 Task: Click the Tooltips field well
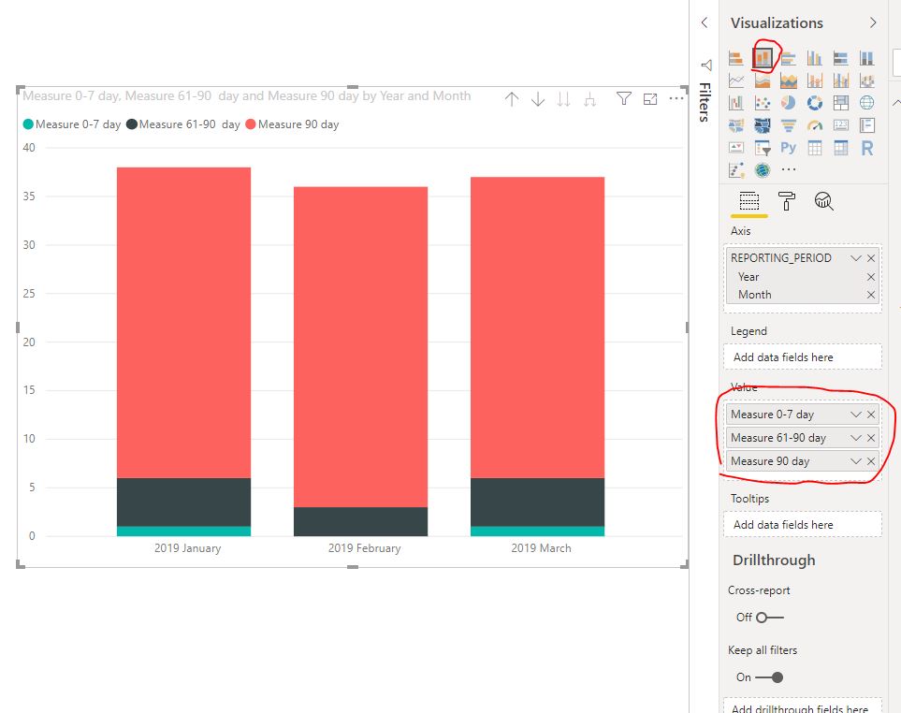802,525
